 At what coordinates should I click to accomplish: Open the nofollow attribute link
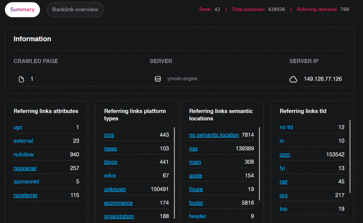click(x=24, y=154)
